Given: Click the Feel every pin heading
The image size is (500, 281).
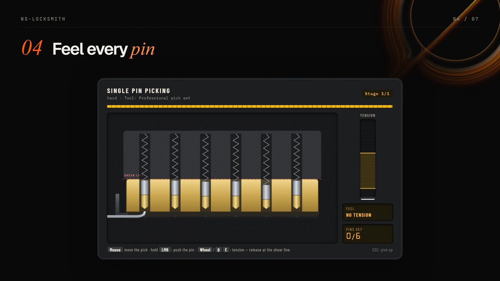Looking at the screenshot, I should click(104, 49).
